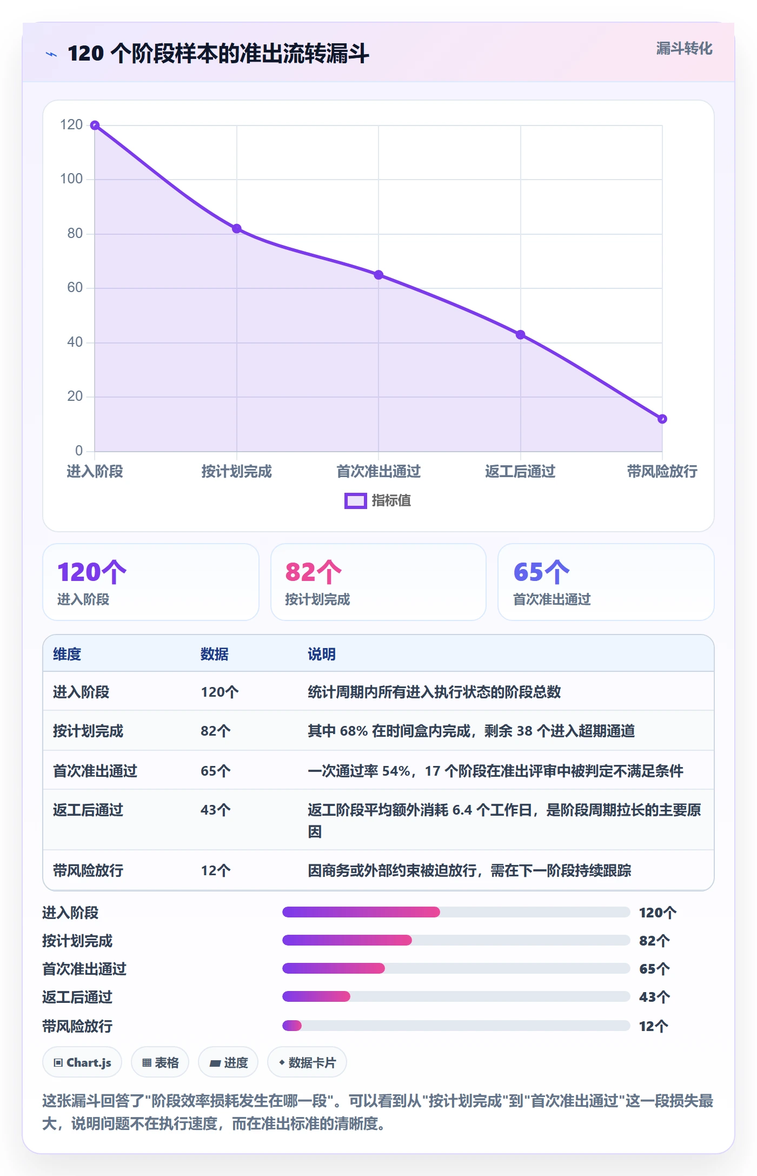This screenshot has width=757, height=1176.
Task: Open the 65个 首次准出通过 stat card
Action: tap(606, 582)
